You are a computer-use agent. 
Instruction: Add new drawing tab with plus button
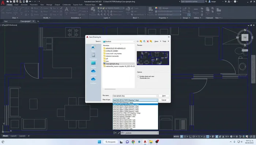click(x=38, y=22)
